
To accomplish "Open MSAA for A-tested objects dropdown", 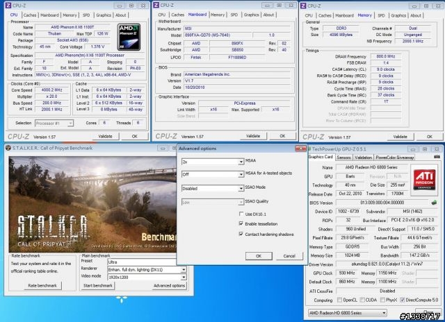I will 213,174.
